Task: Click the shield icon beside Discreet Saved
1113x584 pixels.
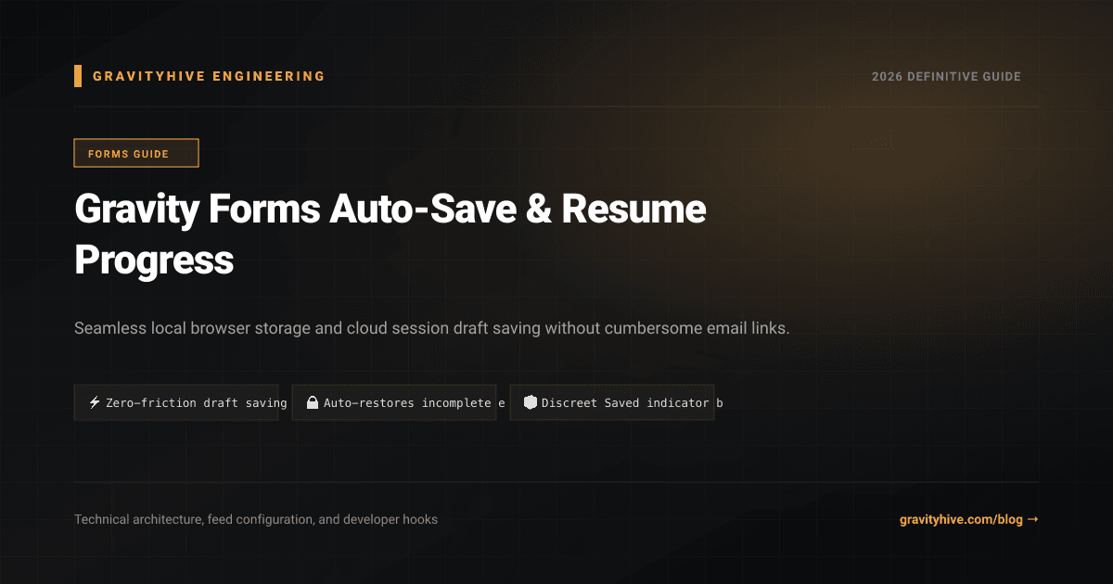Action: coord(531,403)
